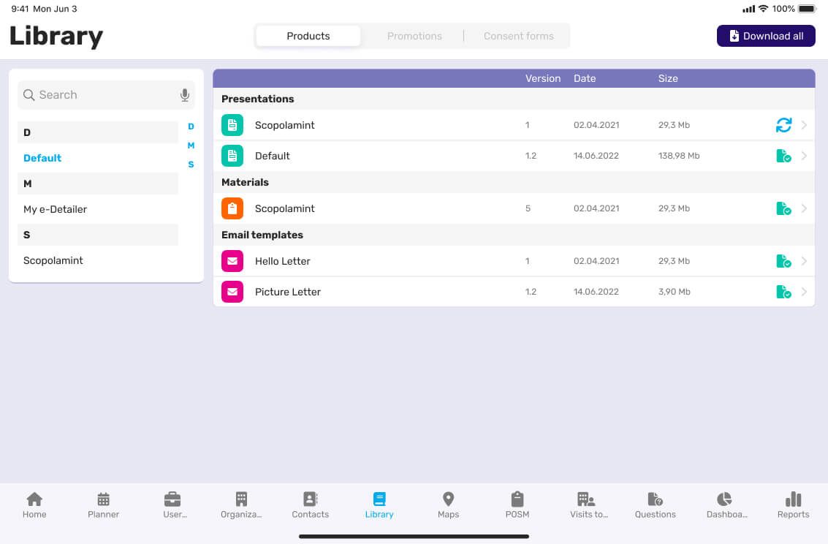Click green presentation icon for Scopolamint

[x=232, y=125]
